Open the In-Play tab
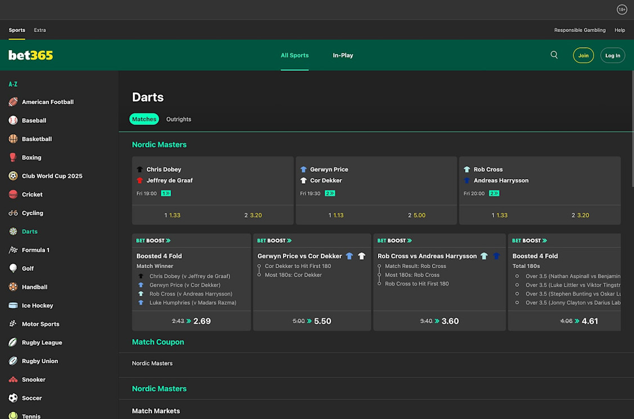 pyautogui.click(x=343, y=55)
